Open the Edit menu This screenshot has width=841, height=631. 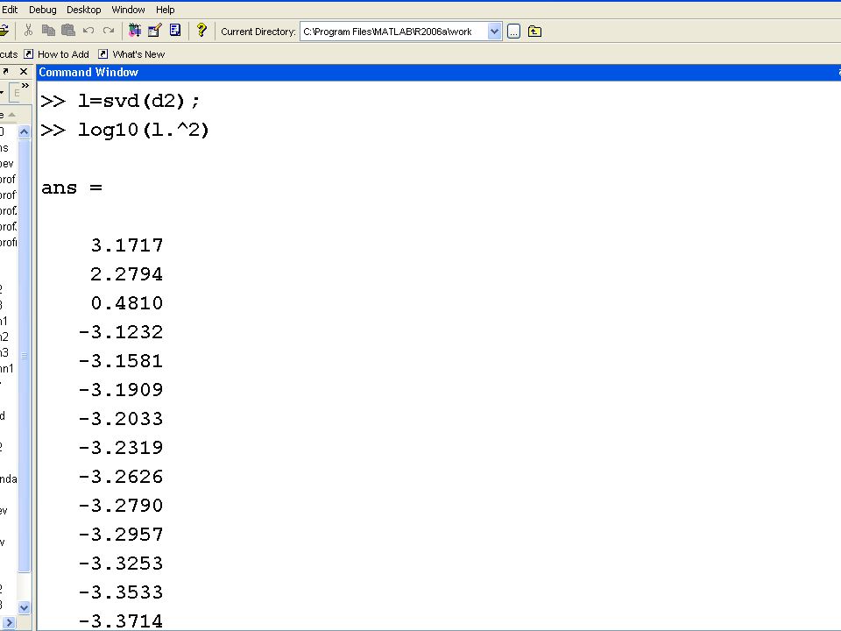click(x=10, y=10)
